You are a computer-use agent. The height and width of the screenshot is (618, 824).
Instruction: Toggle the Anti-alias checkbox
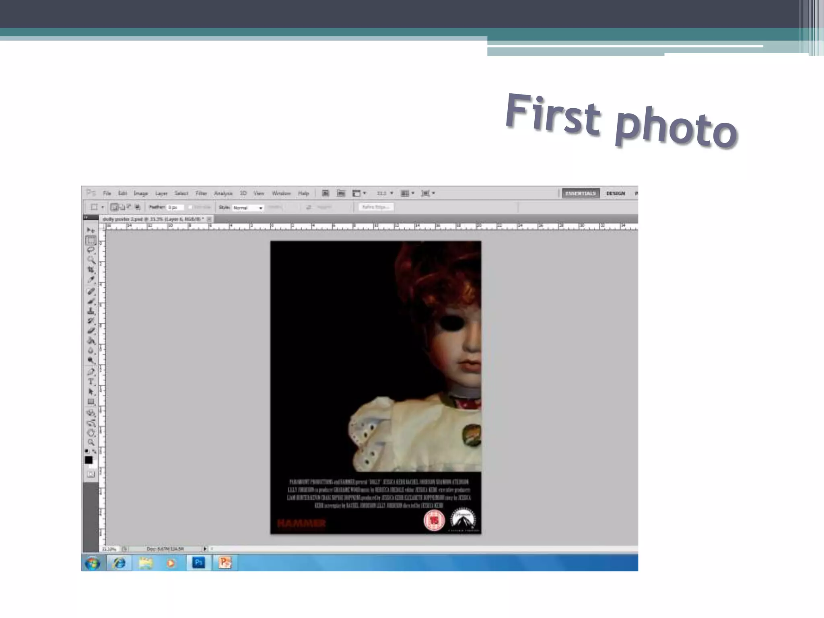point(191,207)
